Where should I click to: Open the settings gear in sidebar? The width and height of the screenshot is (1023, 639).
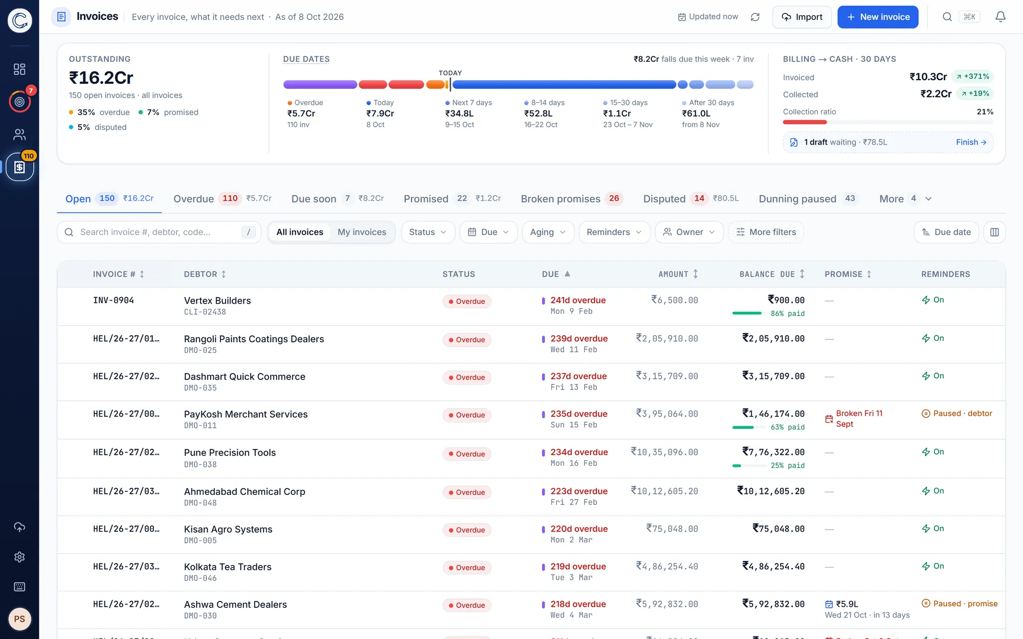[x=19, y=557]
